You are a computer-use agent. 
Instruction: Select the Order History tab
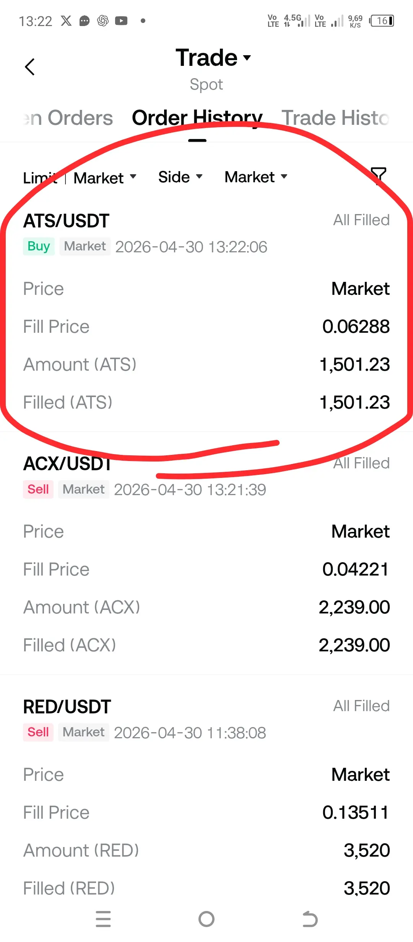tap(197, 118)
